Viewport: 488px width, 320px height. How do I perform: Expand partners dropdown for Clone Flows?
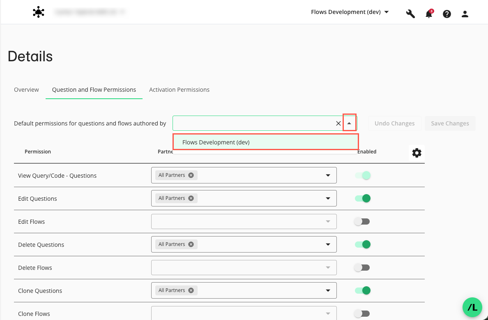coord(328,314)
